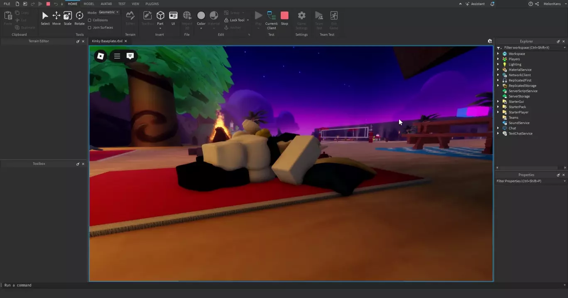Expand the Workspace tree node
Viewport: 568px width, 298px height.
[498, 54]
